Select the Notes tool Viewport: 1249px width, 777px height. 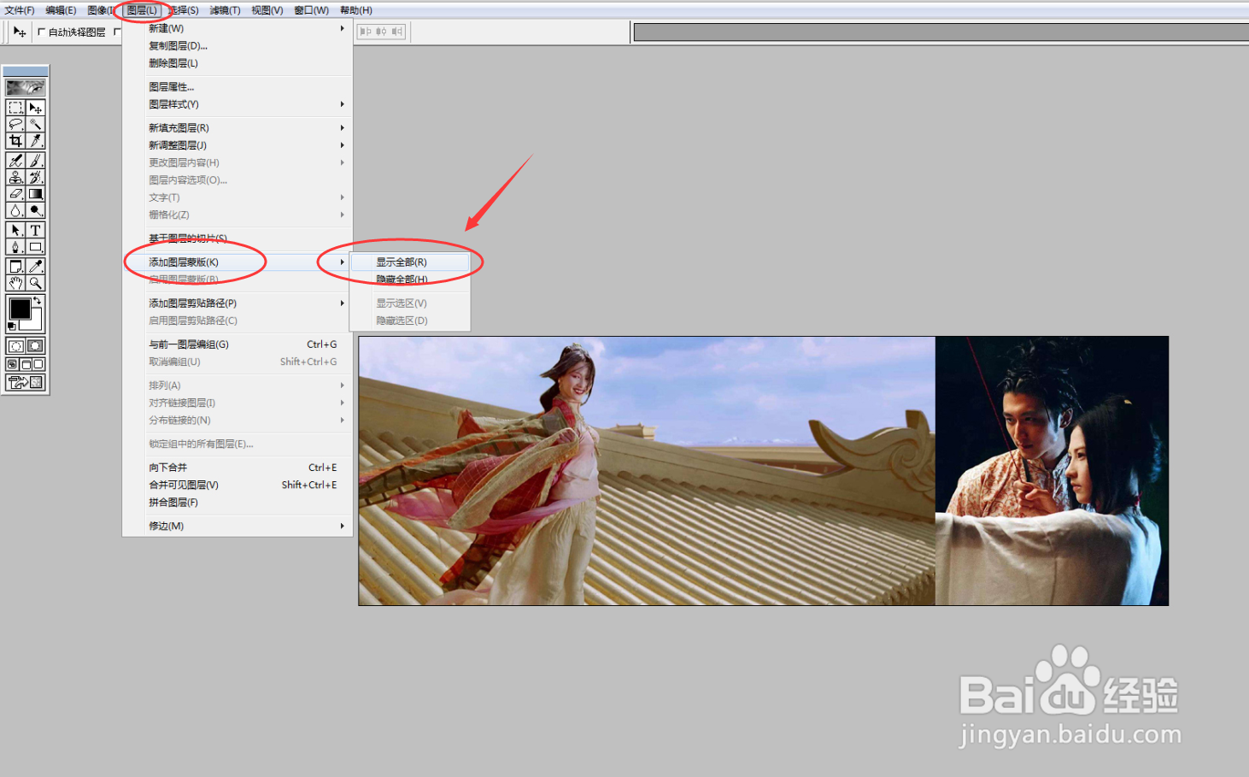tap(15, 267)
